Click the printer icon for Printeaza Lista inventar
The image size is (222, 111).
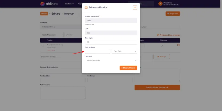point(158,35)
